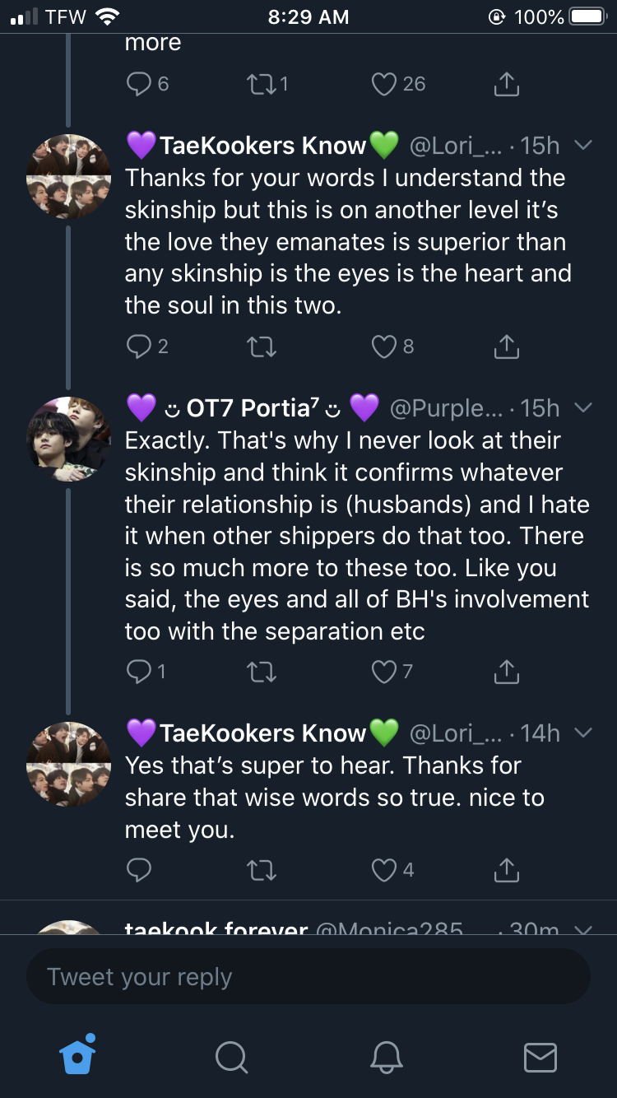Screen dimensions: 617x1098
Task: Open reply icon on OT7 Portia's tweet
Action: point(138,672)
